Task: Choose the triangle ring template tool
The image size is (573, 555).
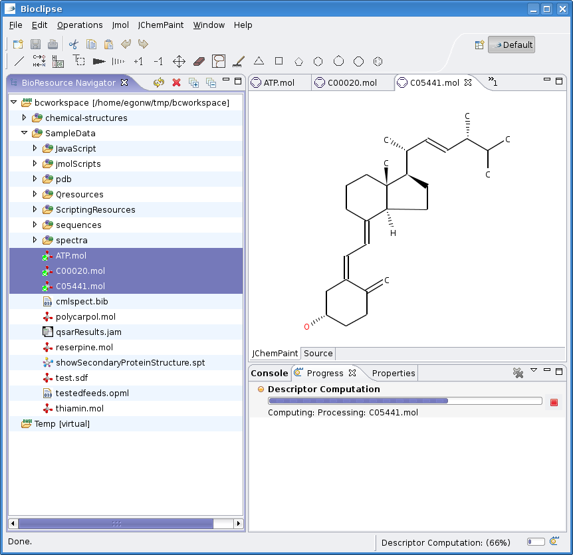Action: 259,61
